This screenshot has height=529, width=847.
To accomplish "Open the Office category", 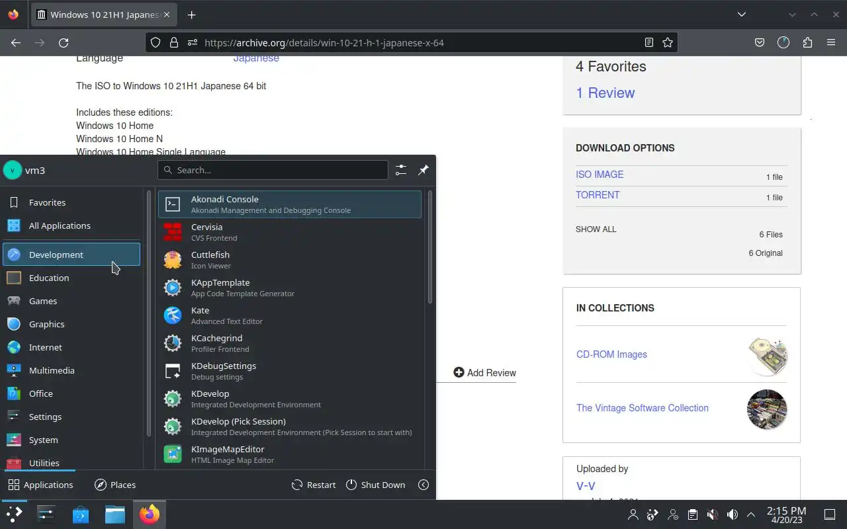I will click(x=71, y=393).
